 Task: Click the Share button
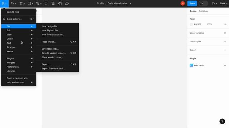[x=192, y=3]
